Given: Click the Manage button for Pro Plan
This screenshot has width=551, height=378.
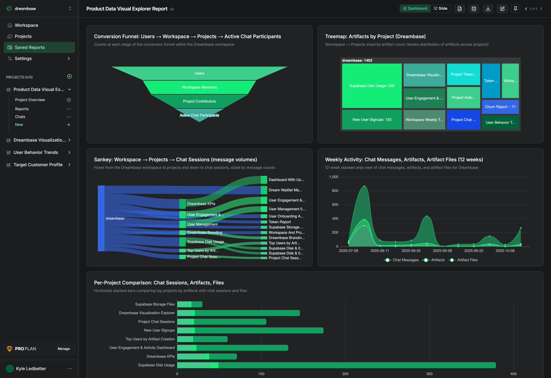Looking at the screenshot, I should (x=63, y=349).
